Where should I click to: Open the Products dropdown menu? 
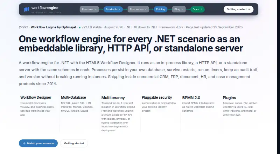pos(113,9)
